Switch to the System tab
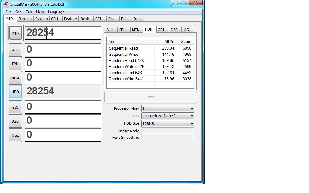 [x=41, y=19]
